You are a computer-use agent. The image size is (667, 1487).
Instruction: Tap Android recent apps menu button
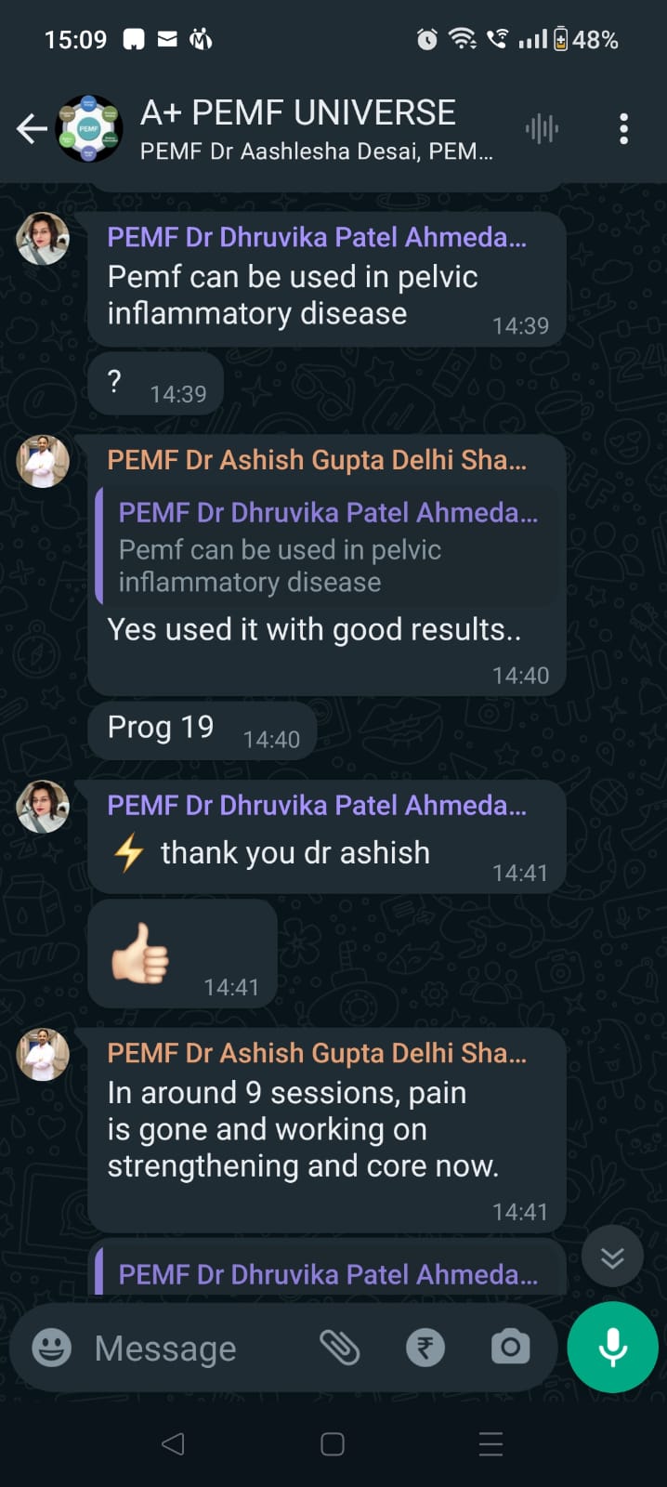click(x=490, y=1443)
